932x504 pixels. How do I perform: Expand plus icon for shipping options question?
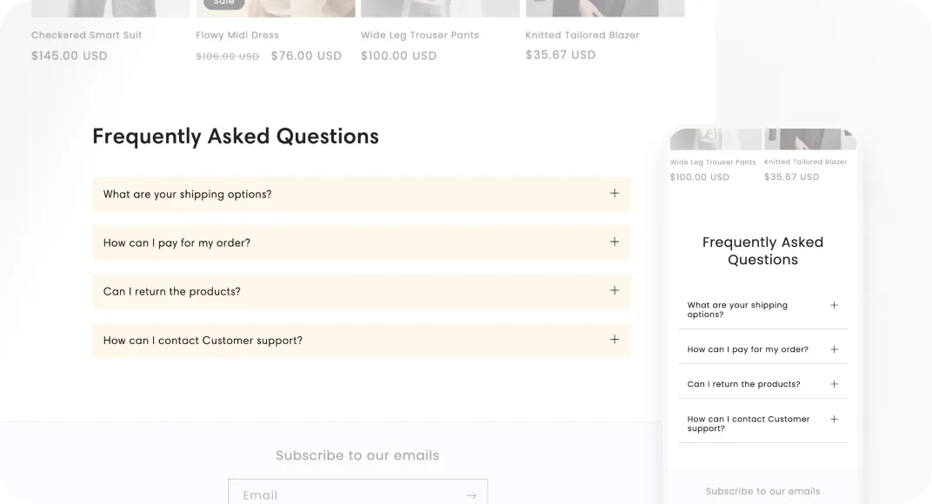(614, 193)
